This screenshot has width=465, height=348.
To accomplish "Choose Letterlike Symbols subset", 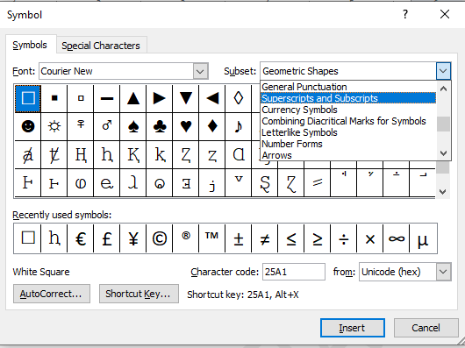I will tap(348, 132).
